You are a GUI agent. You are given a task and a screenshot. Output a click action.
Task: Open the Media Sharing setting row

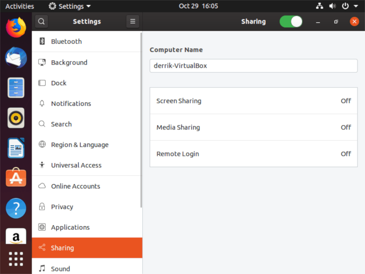(253, 127)
